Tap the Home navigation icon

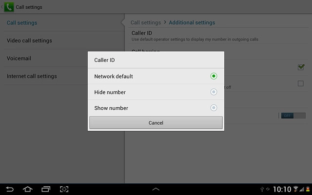[x=27, y=189]
